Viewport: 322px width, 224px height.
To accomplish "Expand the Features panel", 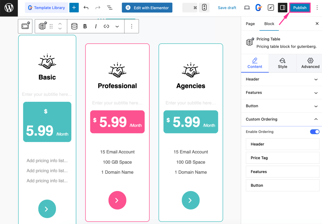I will click(x=281, y=92).
